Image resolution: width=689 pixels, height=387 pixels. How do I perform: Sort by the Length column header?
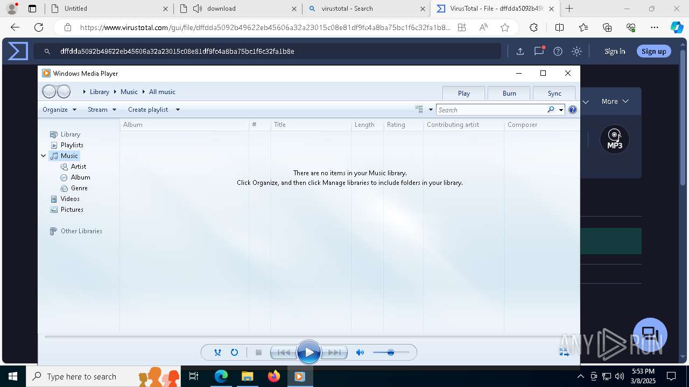tap(367, 125)
